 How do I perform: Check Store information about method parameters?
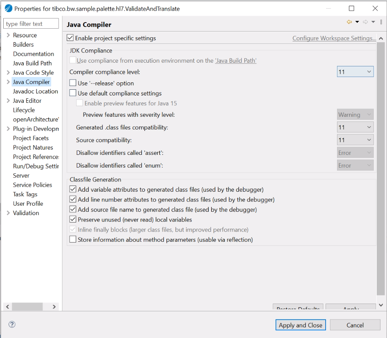click(x=73, y=240)
